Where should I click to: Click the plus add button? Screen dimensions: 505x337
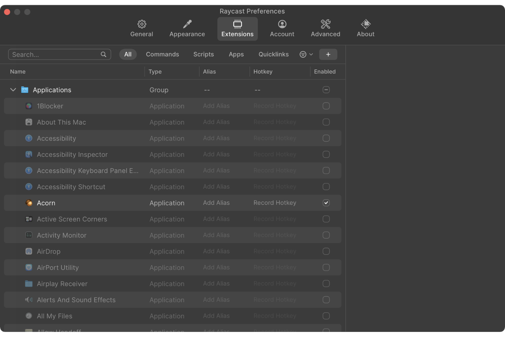point(328,54)
